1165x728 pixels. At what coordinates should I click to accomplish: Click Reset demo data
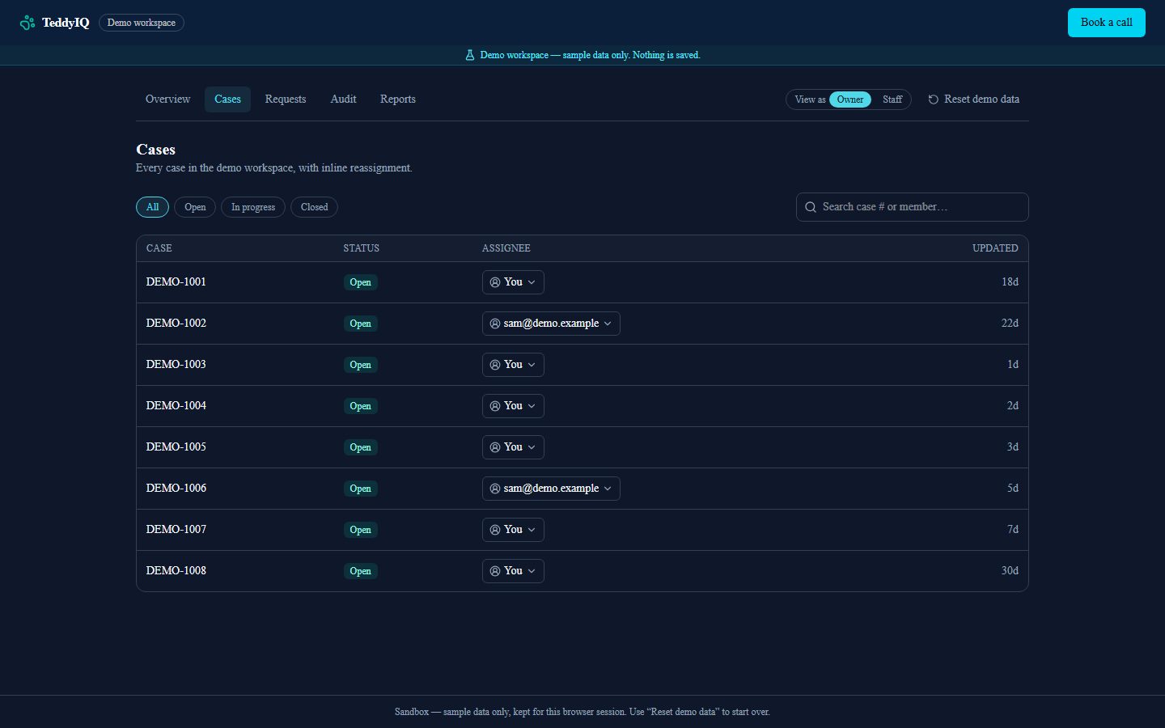click(973, 99)
